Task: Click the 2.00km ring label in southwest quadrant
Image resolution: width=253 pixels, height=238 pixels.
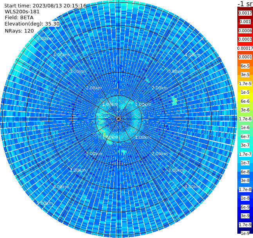Action: point(94,154)
